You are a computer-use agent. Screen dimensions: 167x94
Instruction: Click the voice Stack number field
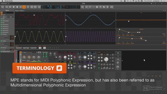pyautogui.click(x=45, y=48)
